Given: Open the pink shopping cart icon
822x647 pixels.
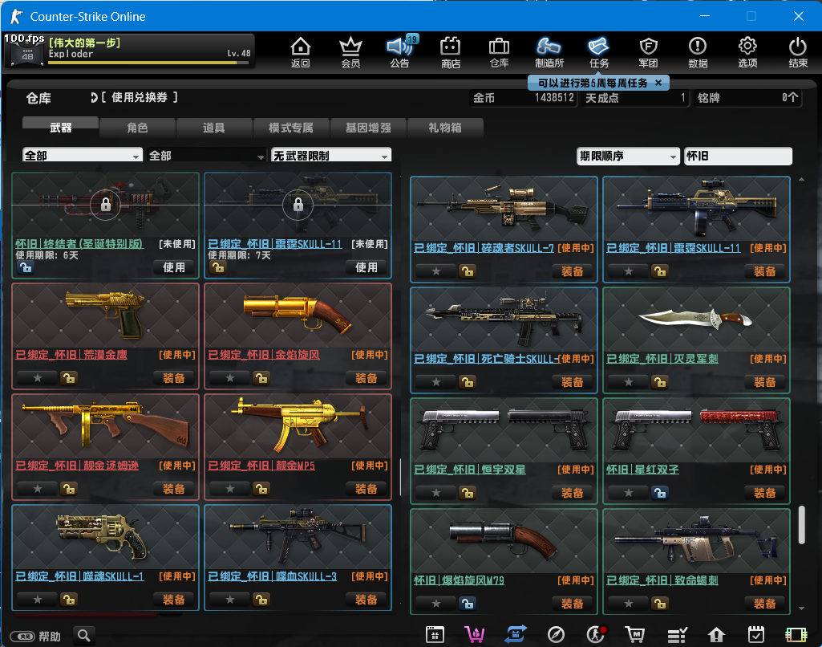Looking at the screenshot, I should [475, 635].
